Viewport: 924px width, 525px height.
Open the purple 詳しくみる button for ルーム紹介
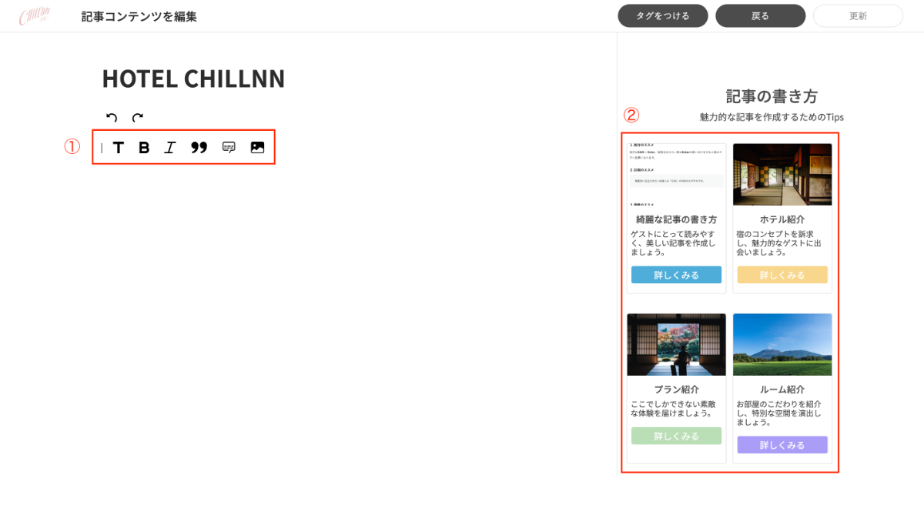[x=782, y=445]
